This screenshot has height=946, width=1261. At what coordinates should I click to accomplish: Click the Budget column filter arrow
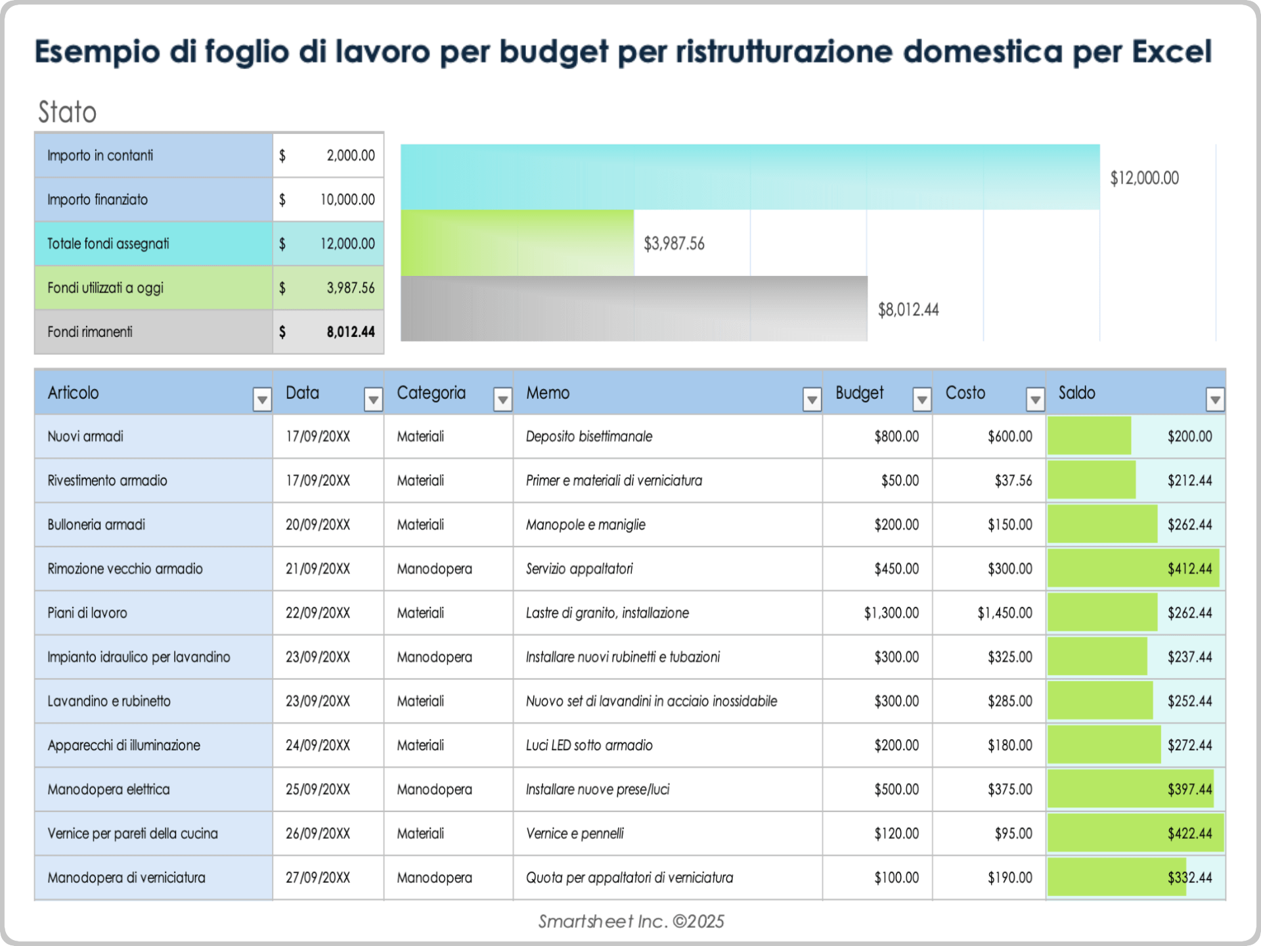point(922,399)
